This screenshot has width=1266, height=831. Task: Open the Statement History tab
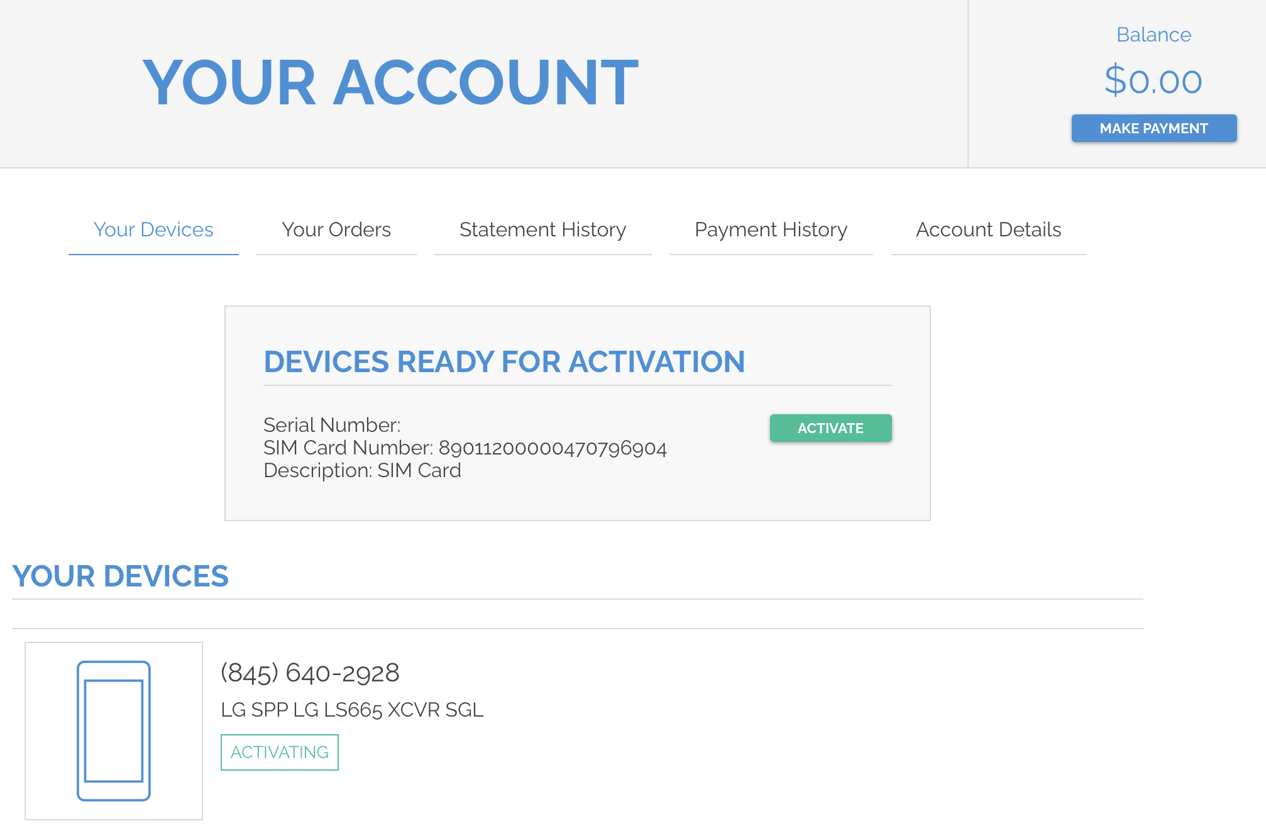[542, 230]
